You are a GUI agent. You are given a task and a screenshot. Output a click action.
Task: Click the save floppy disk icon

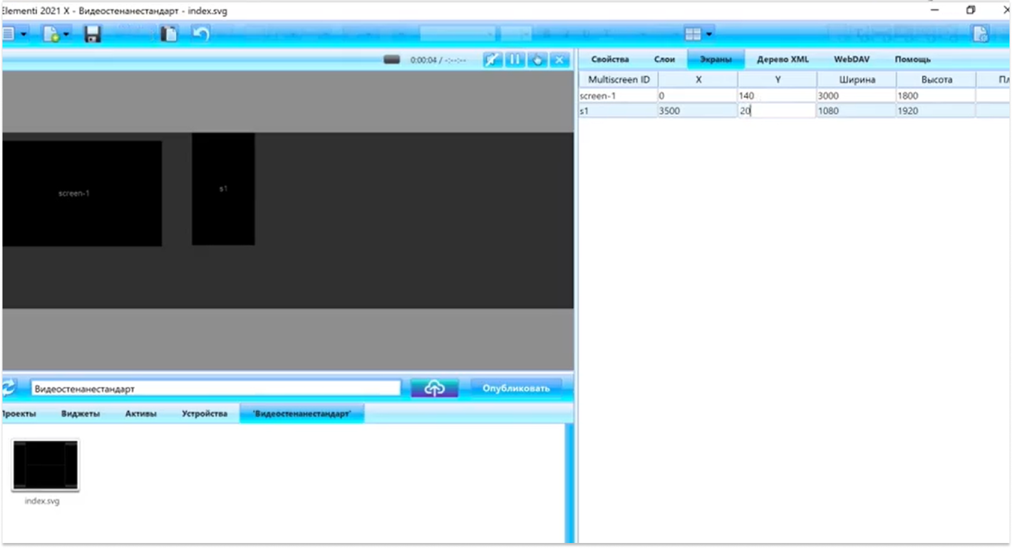tap(93, 34)
